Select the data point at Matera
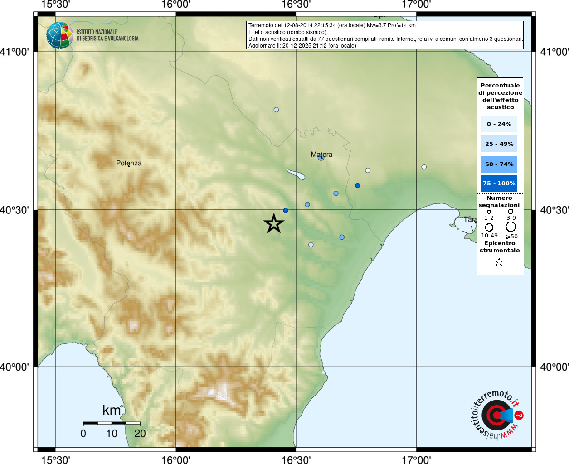The width and height of the screenshot is (569, 464). (x=321, y=158)
